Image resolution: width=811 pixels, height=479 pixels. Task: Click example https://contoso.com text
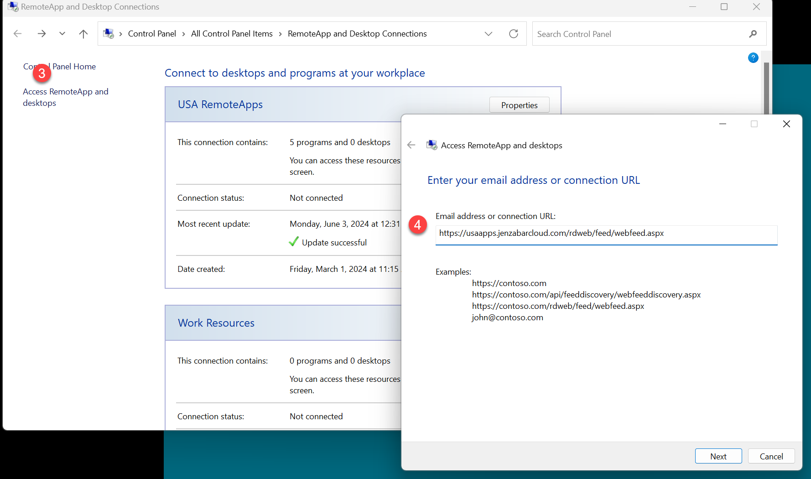tap(509, 283)
